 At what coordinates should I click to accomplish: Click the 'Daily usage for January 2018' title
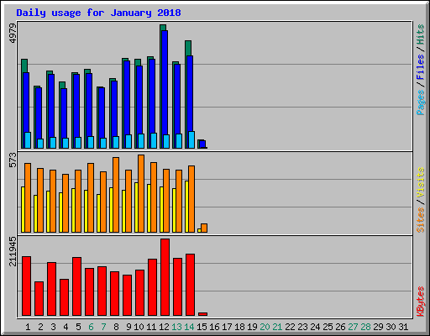click(x=98, y=13)
